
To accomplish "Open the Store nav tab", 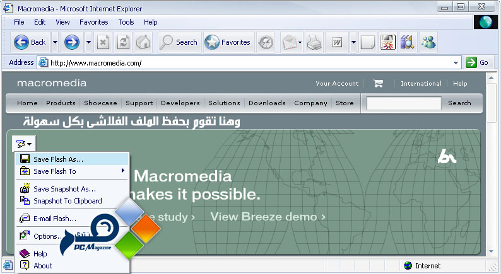I will (345, 103).
